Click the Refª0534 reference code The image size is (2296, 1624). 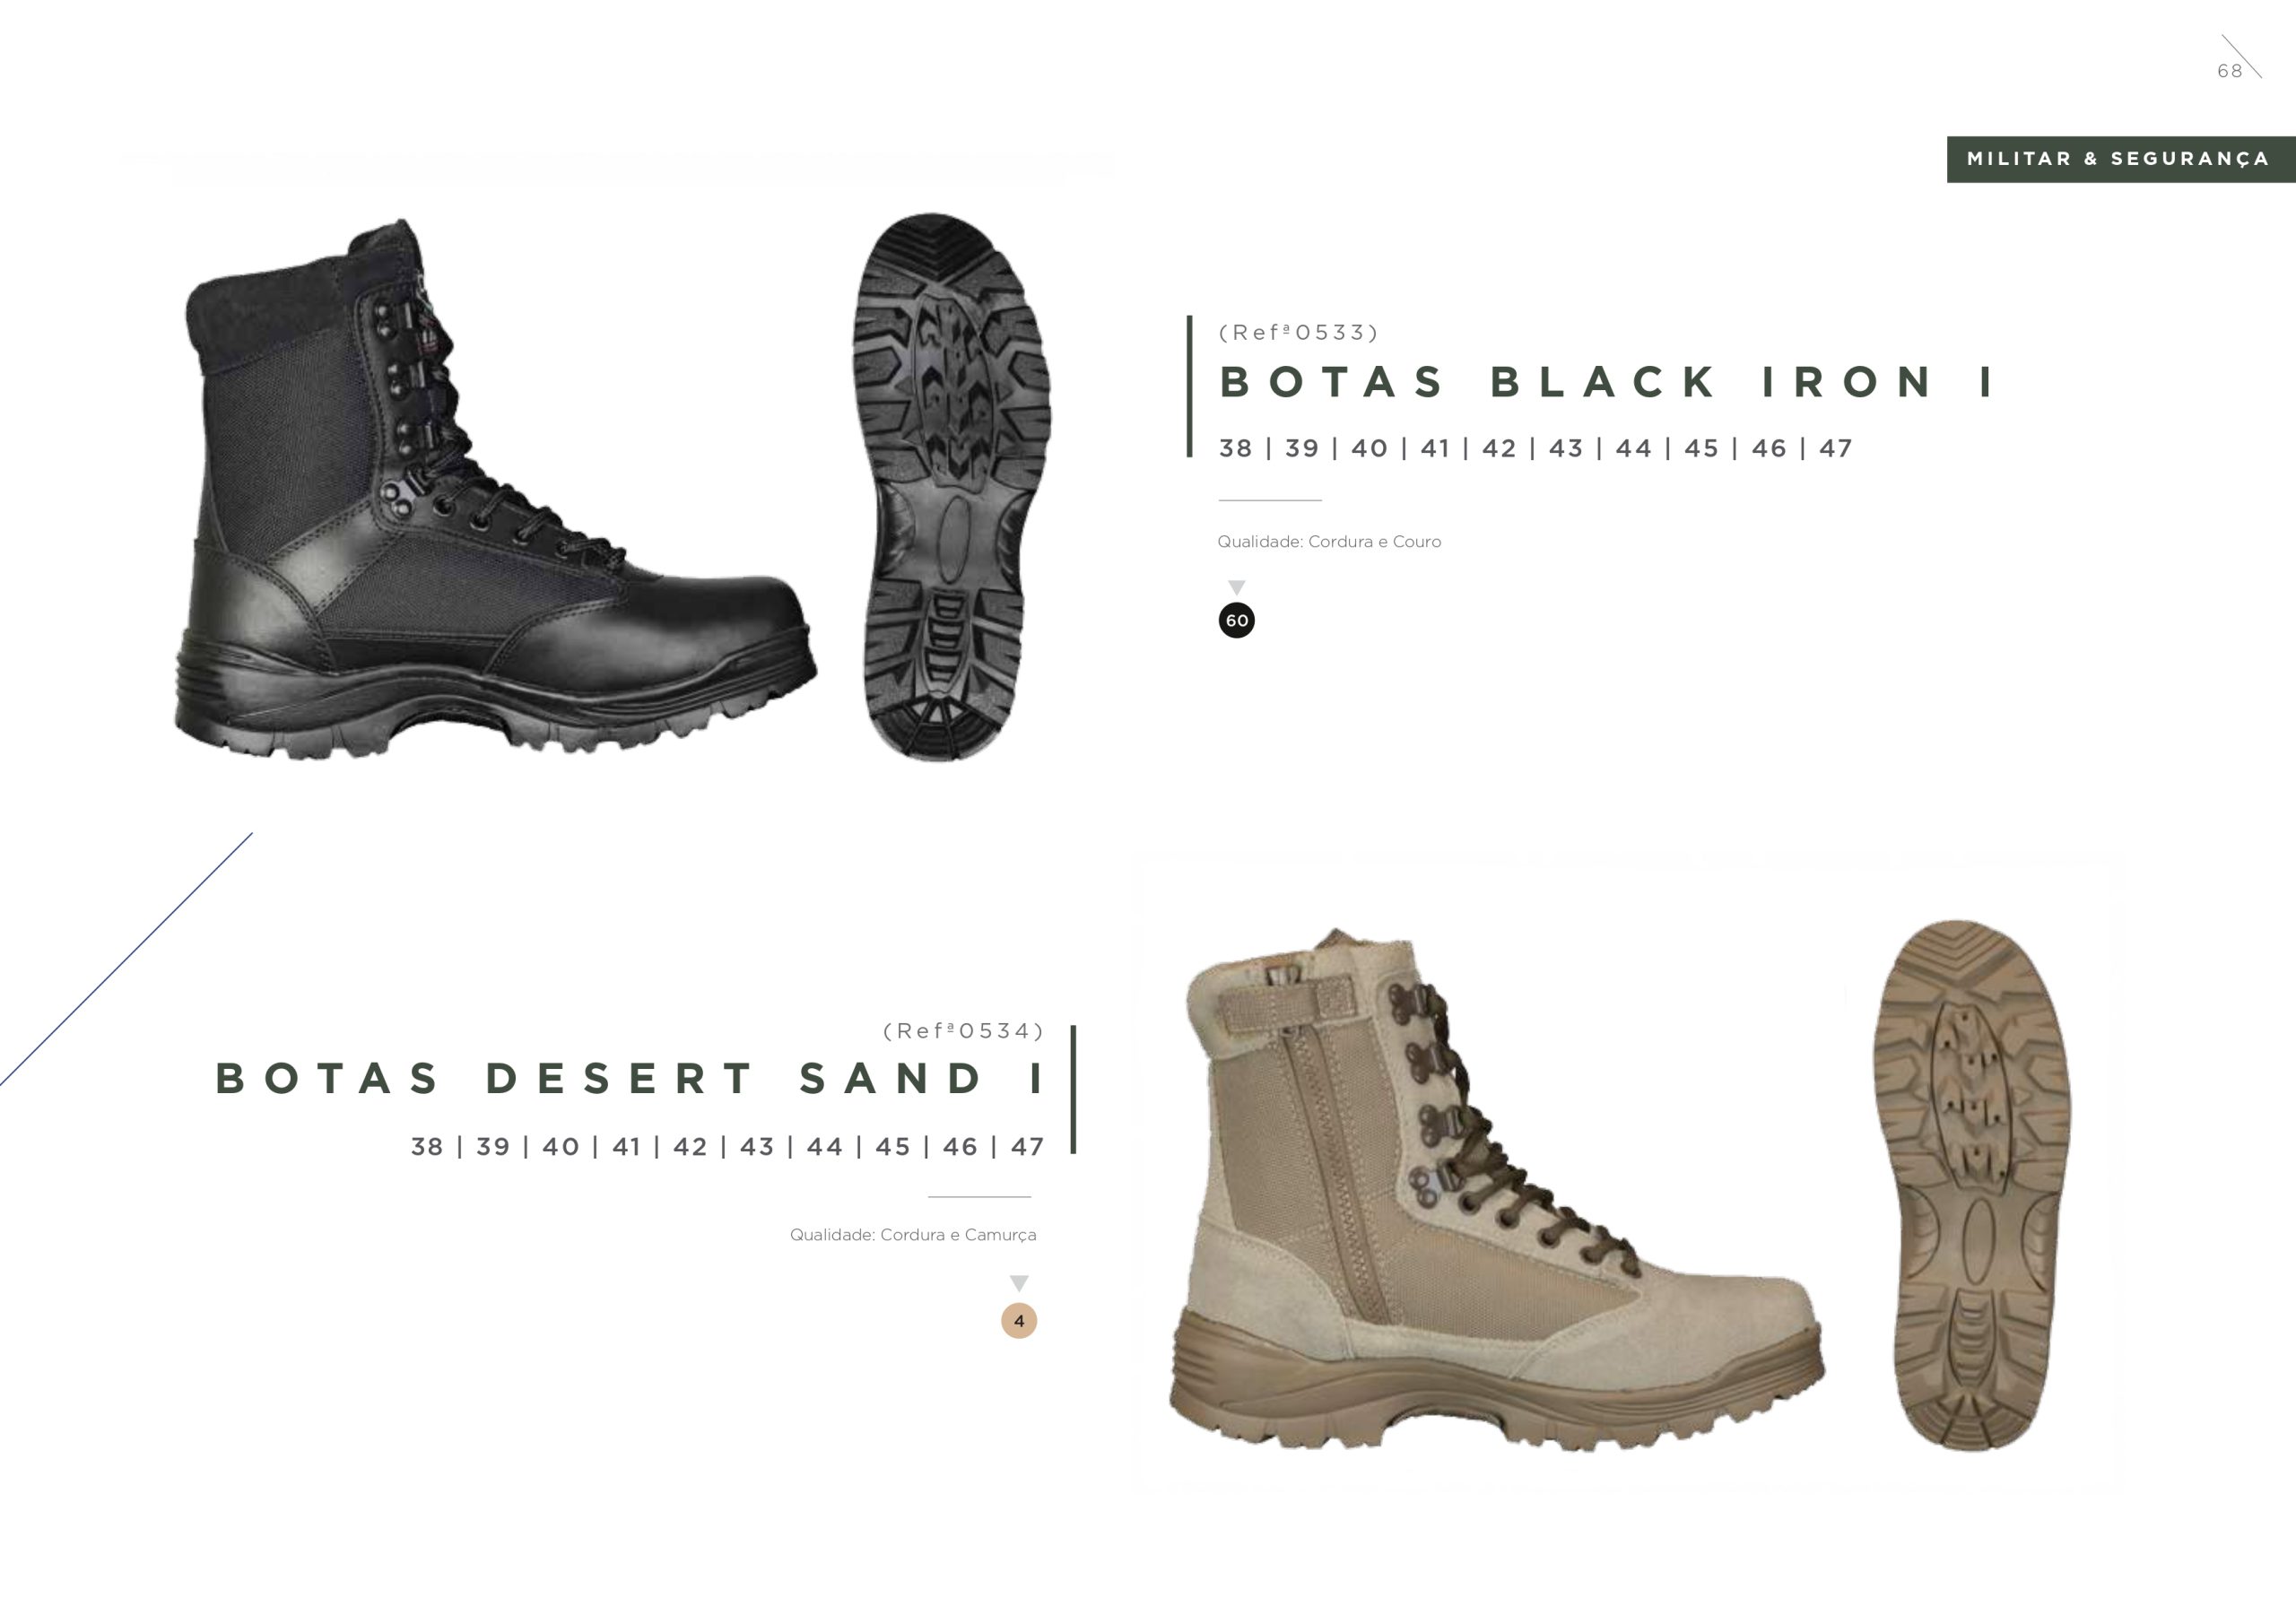964,1030
